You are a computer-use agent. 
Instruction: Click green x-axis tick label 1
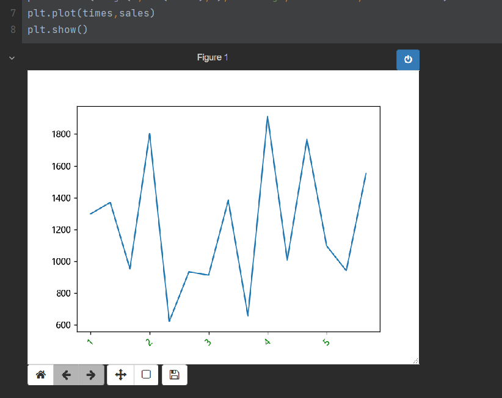90,342
